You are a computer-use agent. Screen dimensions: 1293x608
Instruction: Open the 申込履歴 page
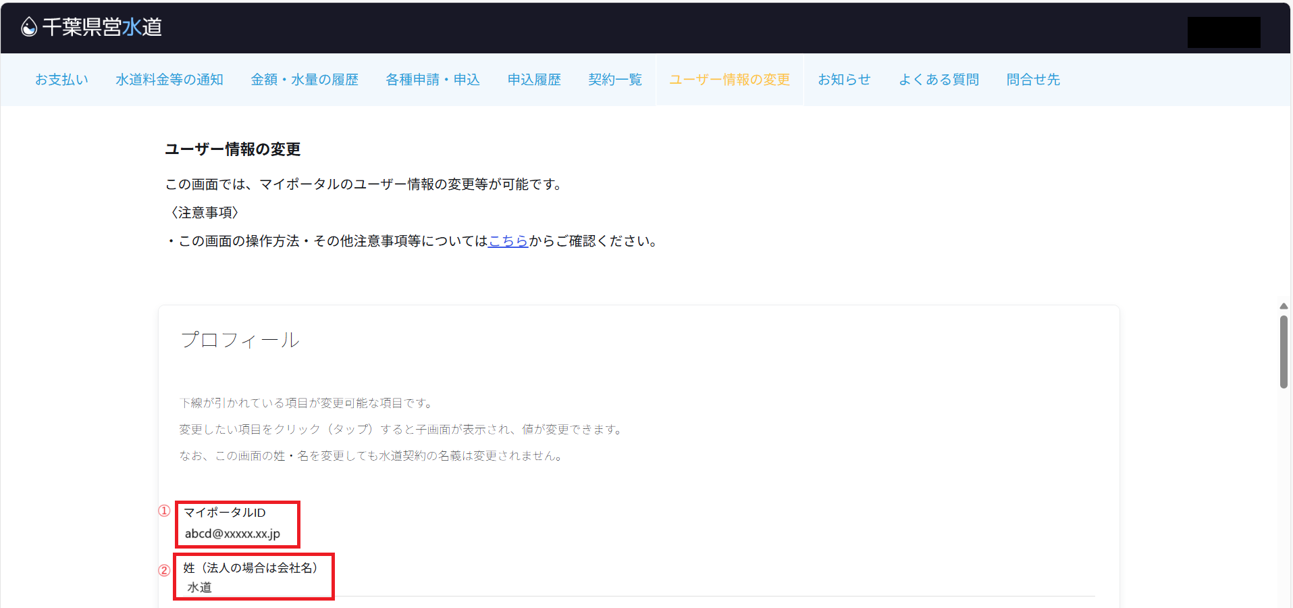point(533,80)
